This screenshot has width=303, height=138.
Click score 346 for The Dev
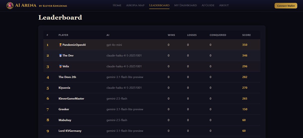point(245,56)
